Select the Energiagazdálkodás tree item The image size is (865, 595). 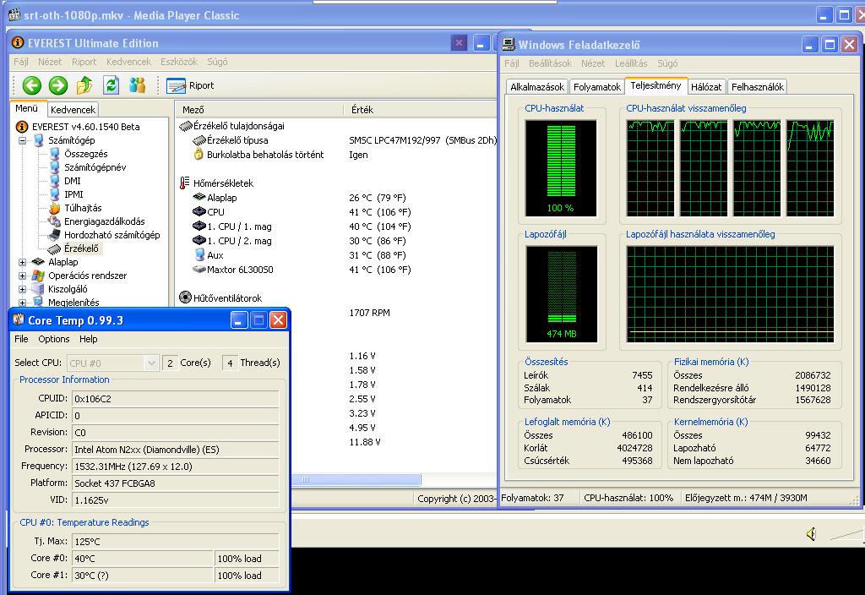pos(104,221)
